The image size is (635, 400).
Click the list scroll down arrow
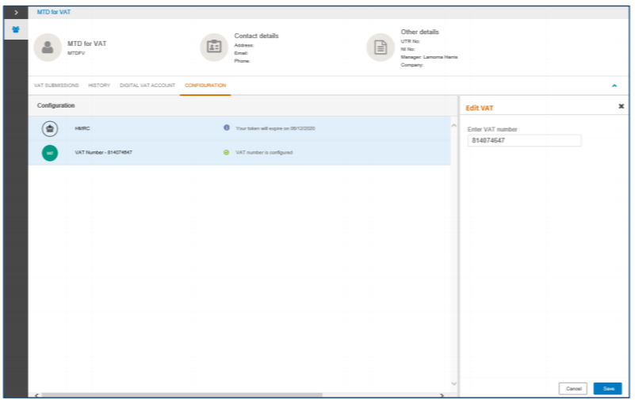pyautogui.click(x=454, y=383)
